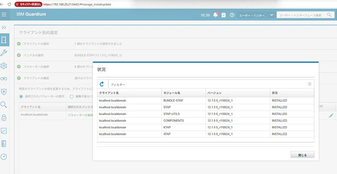Screen dimensions: 337x174
Task: Open the hamburger main menu
Action: pyautogui.click(x=4, y=14)
